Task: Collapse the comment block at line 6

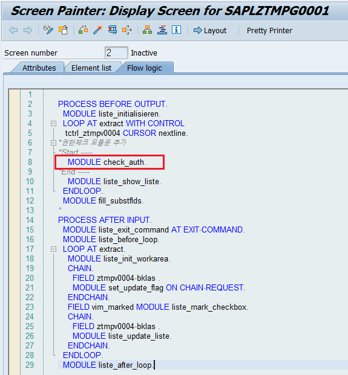Action: 53,143
